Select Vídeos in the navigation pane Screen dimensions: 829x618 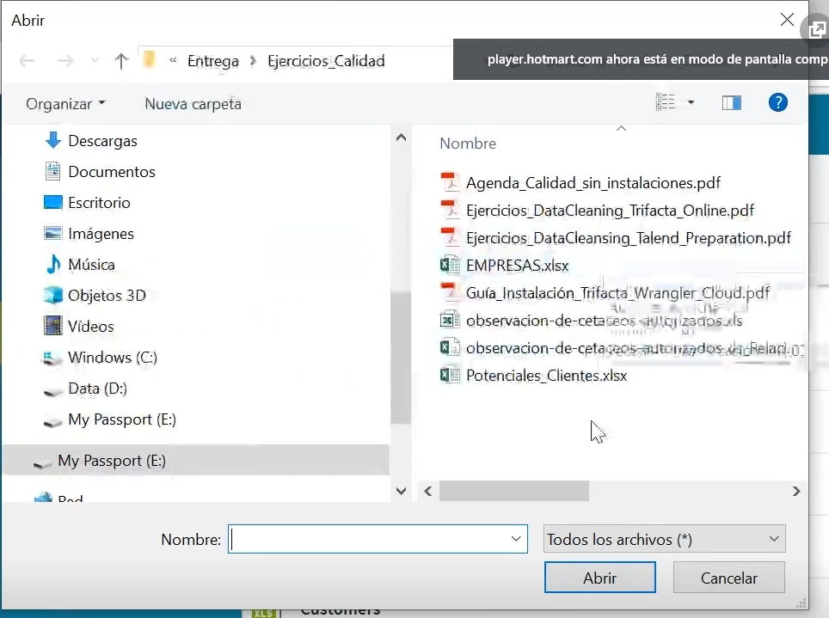coord(91,326)
